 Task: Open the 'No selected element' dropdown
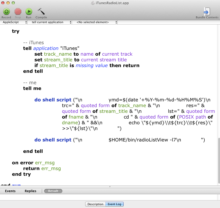[95, 22]
